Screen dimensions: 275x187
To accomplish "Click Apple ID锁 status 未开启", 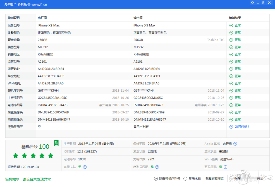I will tap(227, 144).
